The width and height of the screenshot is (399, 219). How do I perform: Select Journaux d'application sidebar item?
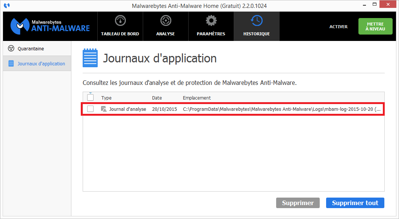click(x=41, y=63)
